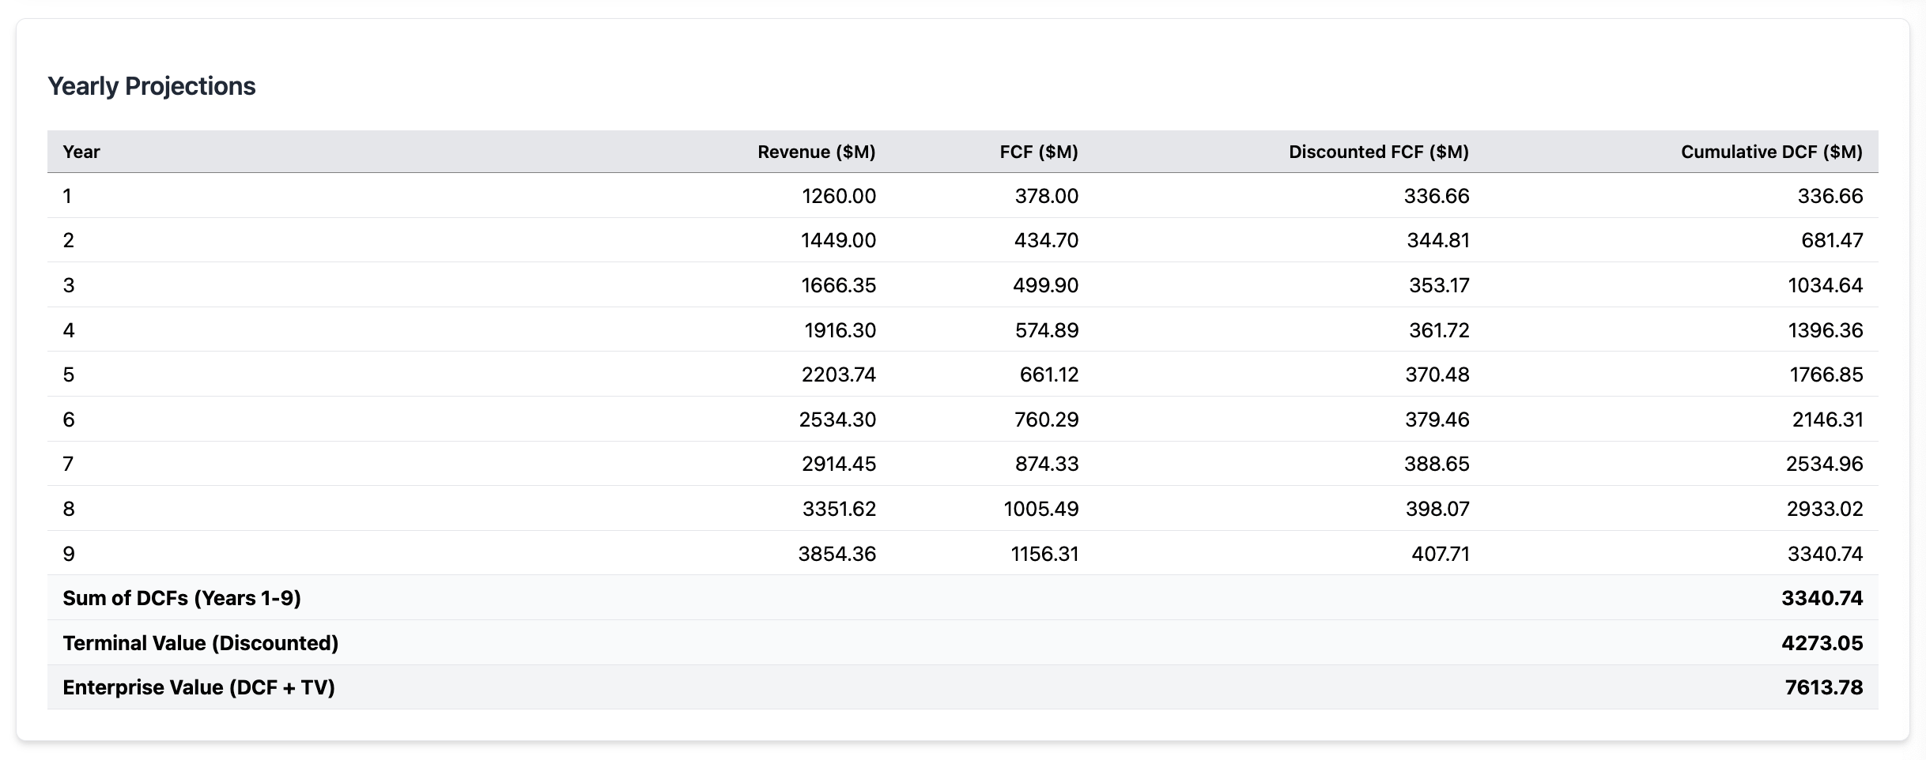Click the FCF value 760.29
The image size is (1926, 760).
coord(1046,420)
